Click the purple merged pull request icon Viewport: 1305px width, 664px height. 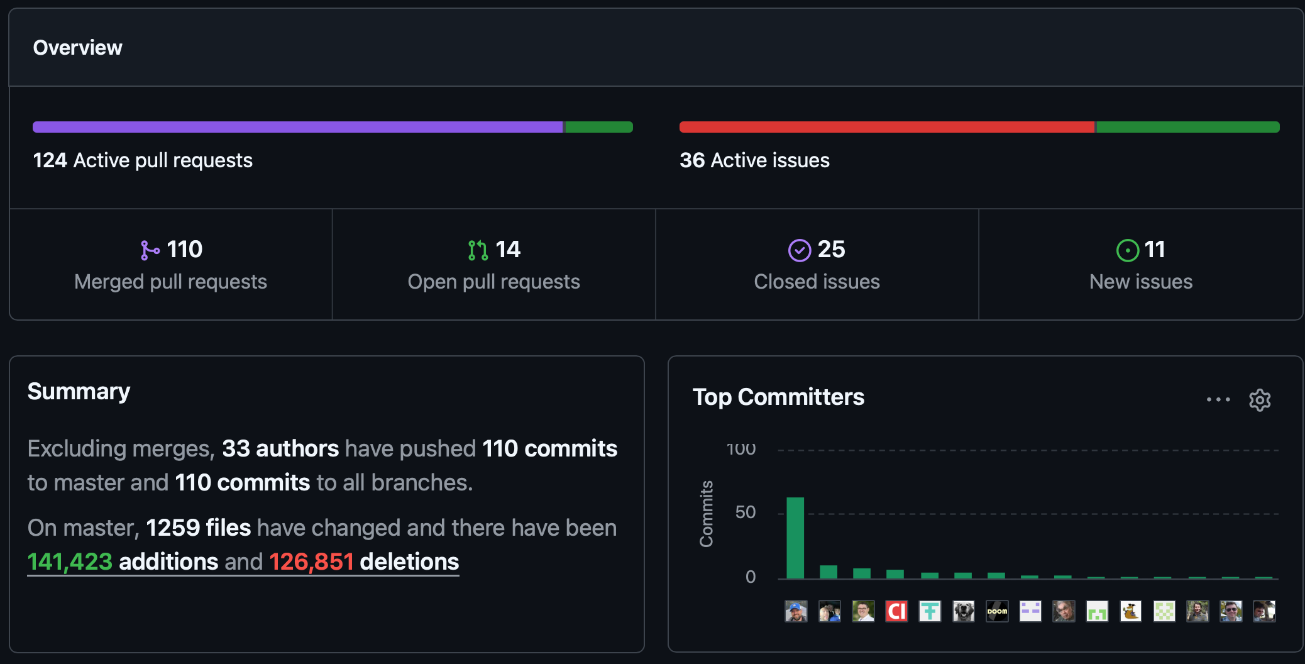pyautogui.click(x=150, y=250)
